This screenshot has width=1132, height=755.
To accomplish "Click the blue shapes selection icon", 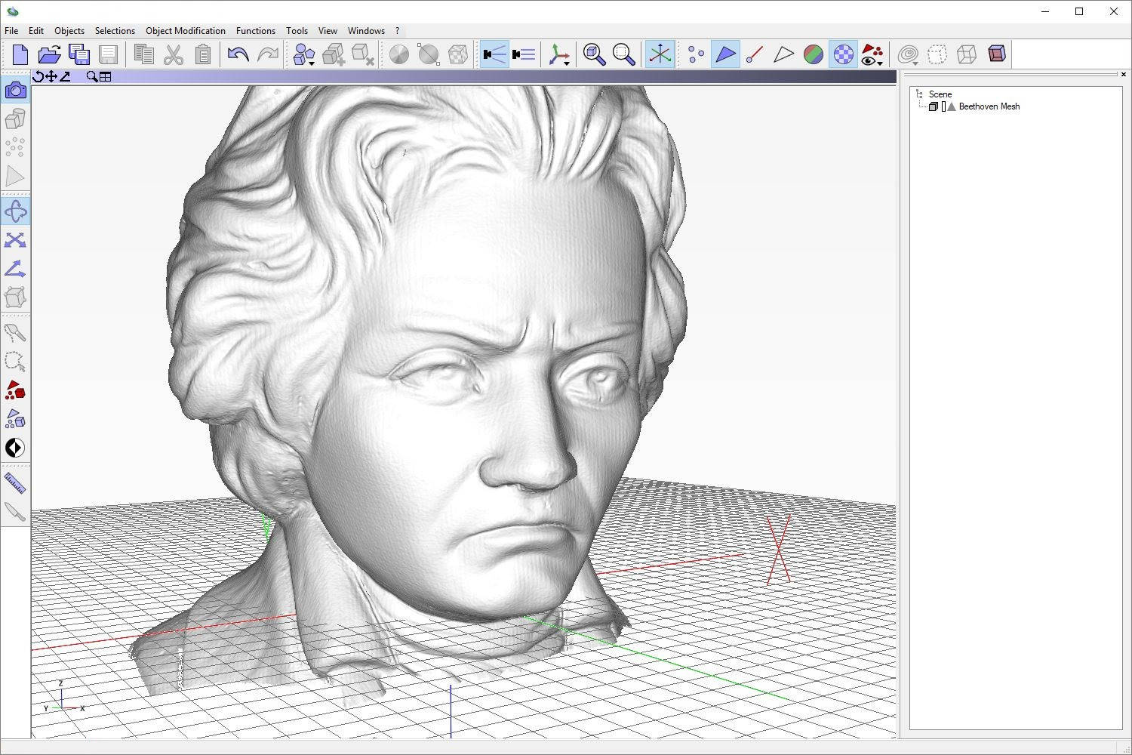I will coord(15,419).
